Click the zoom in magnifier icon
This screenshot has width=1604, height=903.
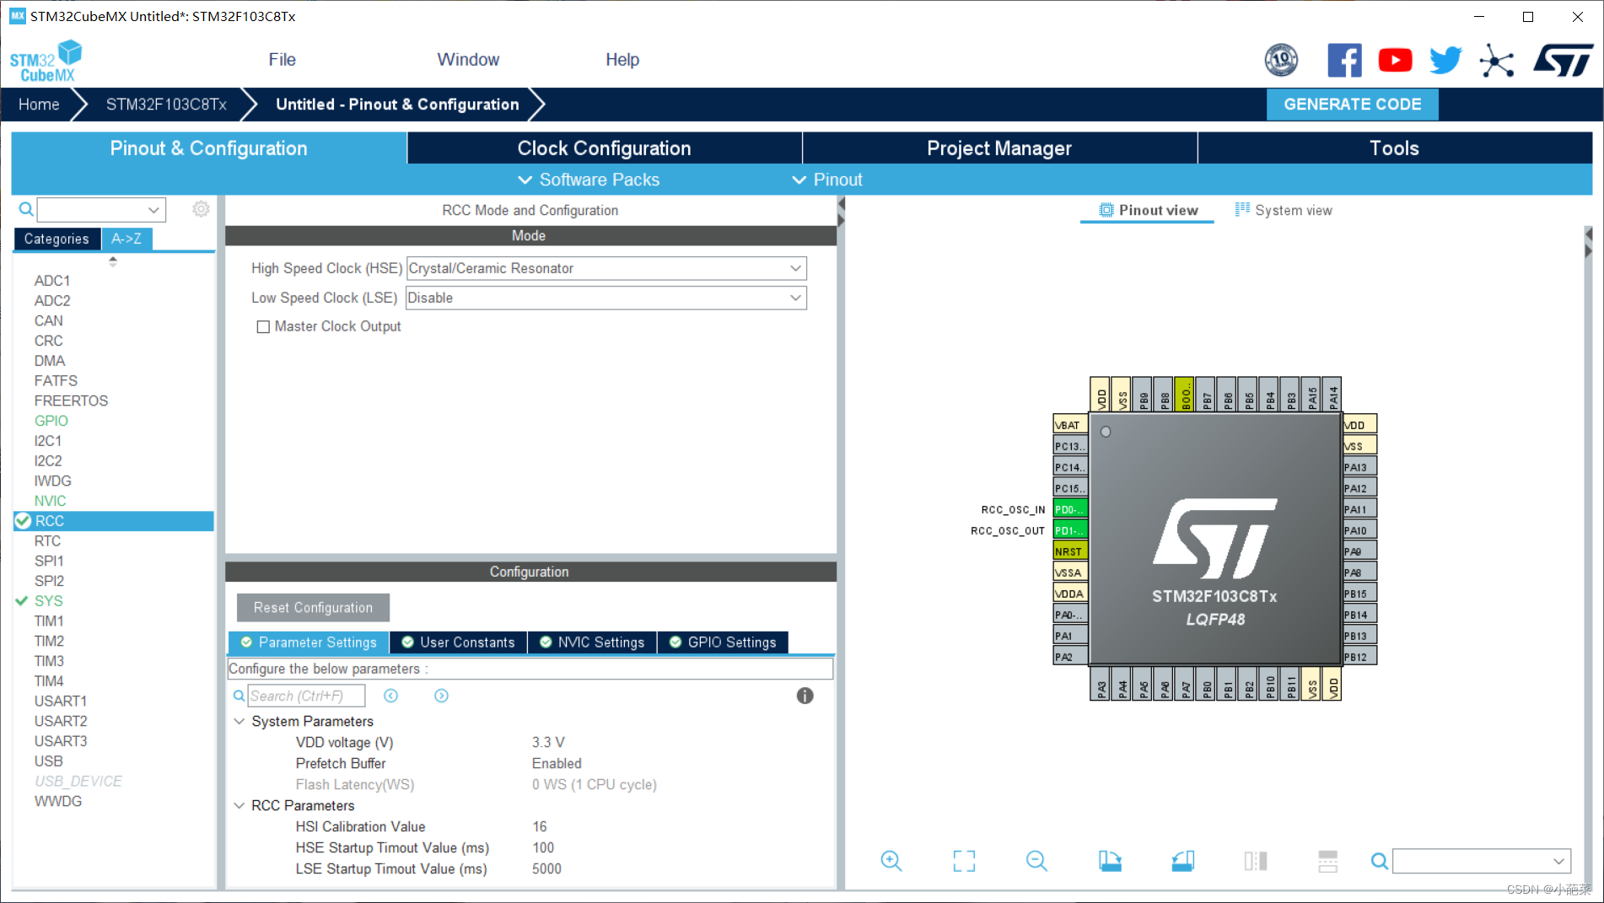coord(891,861)
